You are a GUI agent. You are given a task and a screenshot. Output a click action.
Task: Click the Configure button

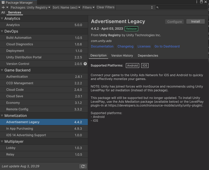(175, 22)
